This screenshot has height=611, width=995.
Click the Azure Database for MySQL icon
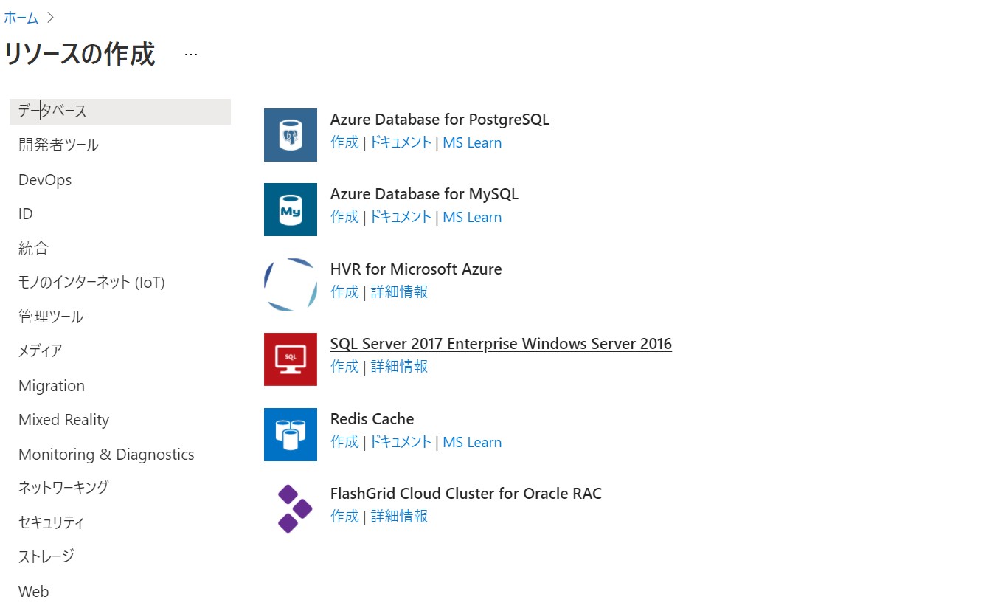291,210
